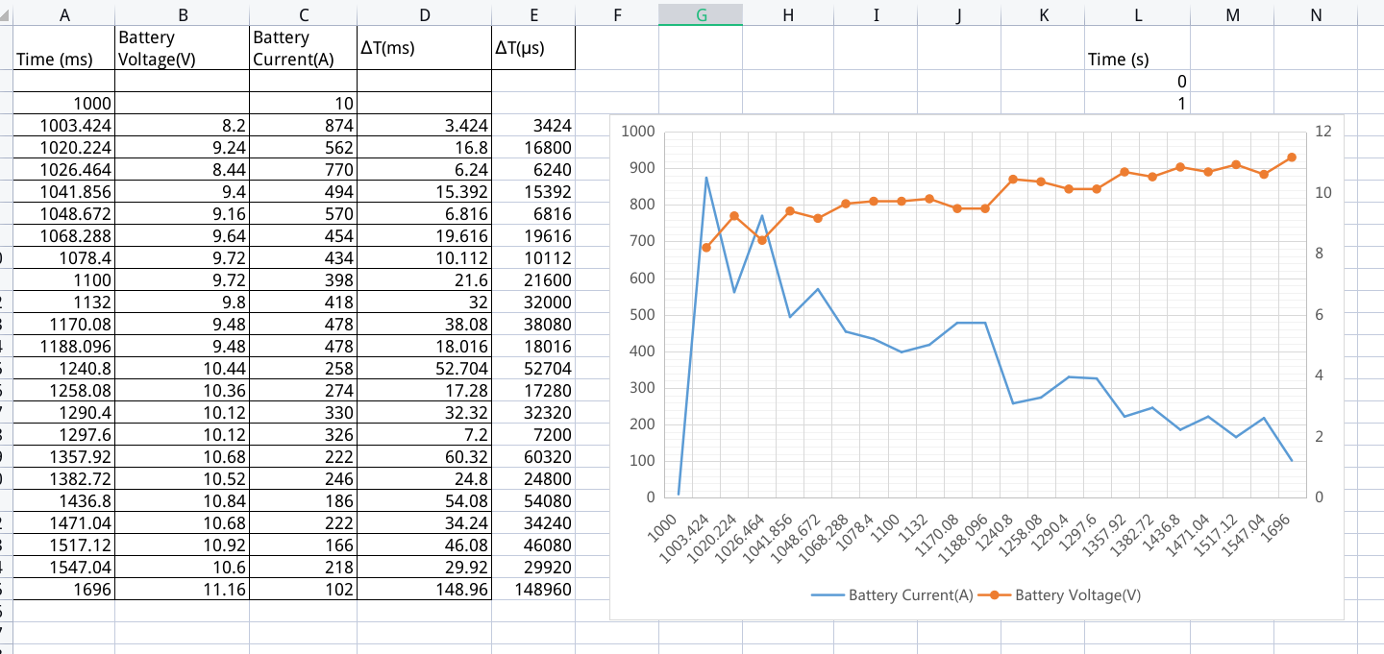
Task: Select cell with current 10 in row 1000
Action: [304, 103]
